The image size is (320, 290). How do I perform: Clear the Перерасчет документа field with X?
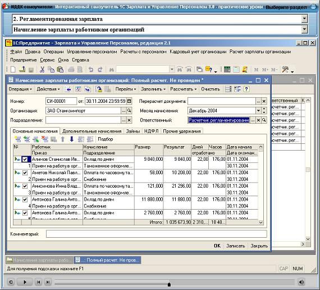264,101
